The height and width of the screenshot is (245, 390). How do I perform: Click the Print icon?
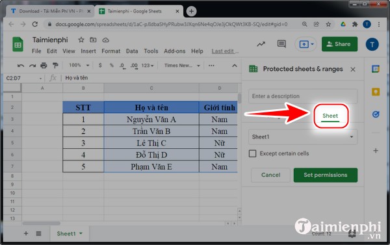[x=44, y=66]
